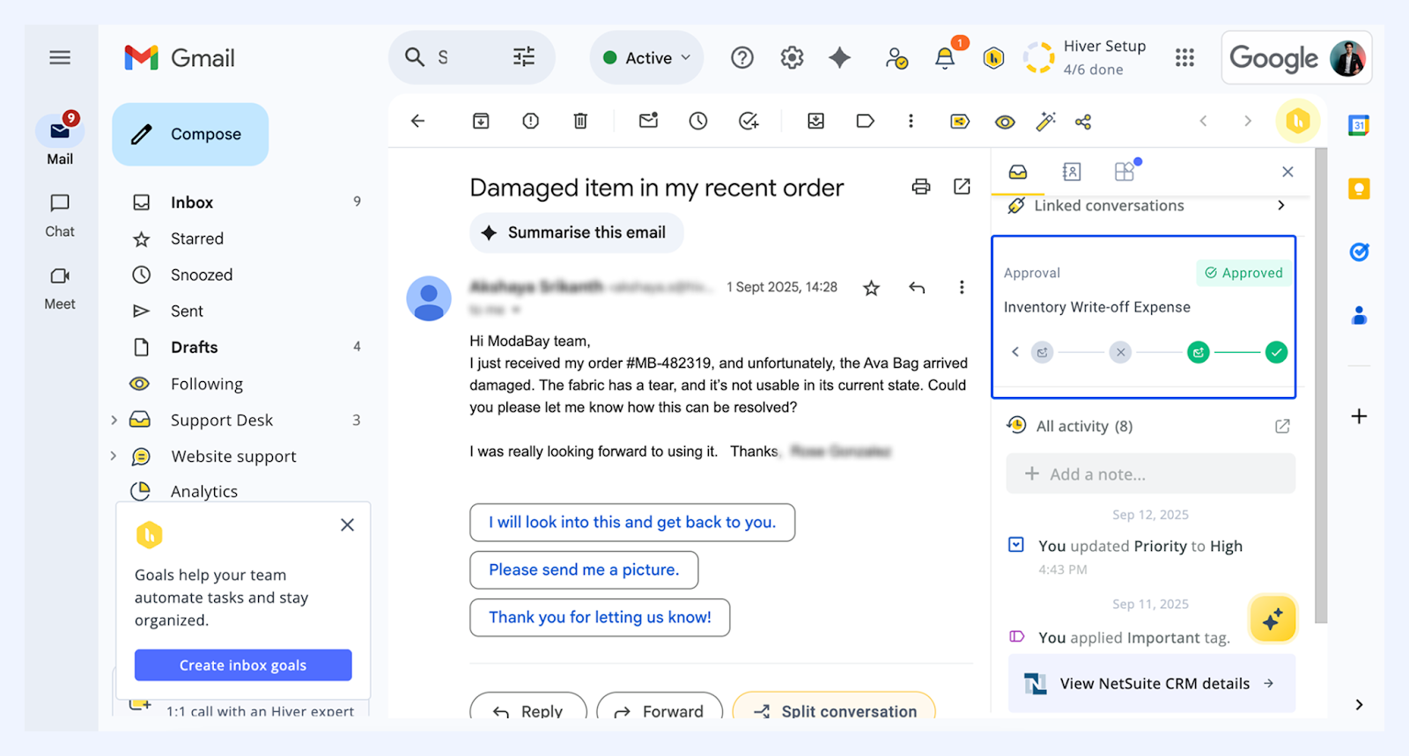
Task: Open View NetSuite CRM details link
Action: pyautogui.click(x=1152, y=683)
